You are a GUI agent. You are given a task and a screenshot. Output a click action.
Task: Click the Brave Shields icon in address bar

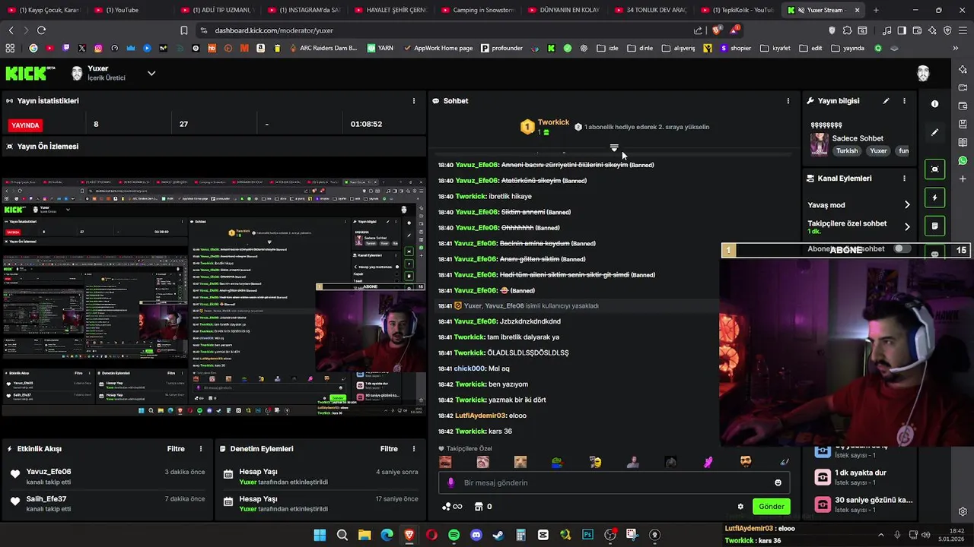(716, 30)
